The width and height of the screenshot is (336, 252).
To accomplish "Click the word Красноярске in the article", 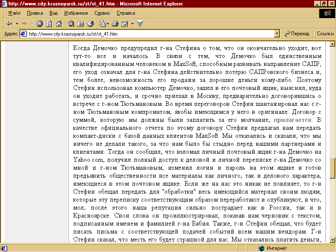I will (x=92, y=216).
